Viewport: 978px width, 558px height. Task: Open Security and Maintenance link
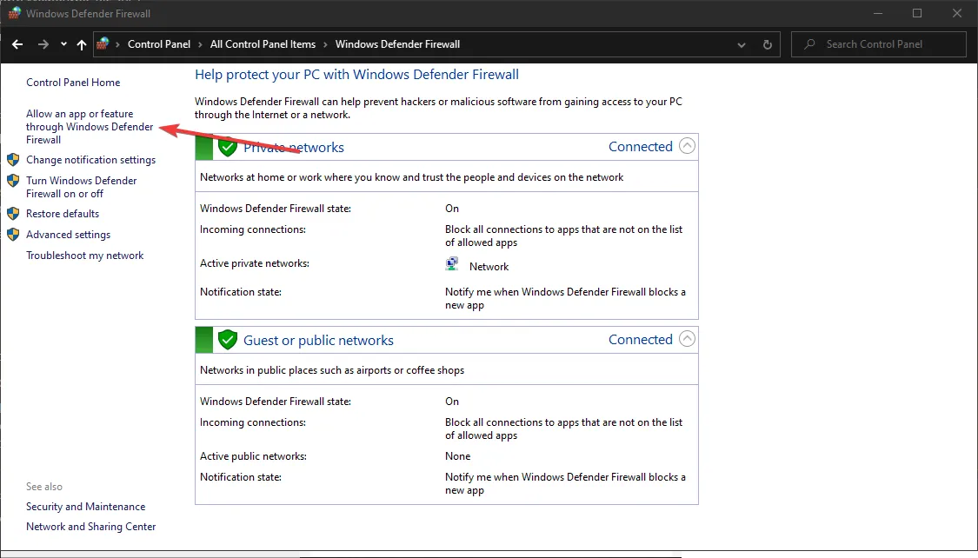coord(85,507)
